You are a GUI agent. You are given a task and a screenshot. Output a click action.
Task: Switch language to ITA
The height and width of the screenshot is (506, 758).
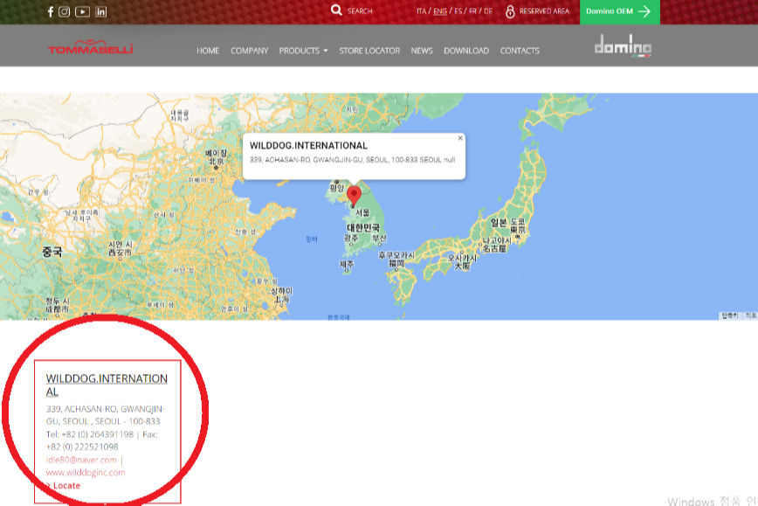(422, 11)
